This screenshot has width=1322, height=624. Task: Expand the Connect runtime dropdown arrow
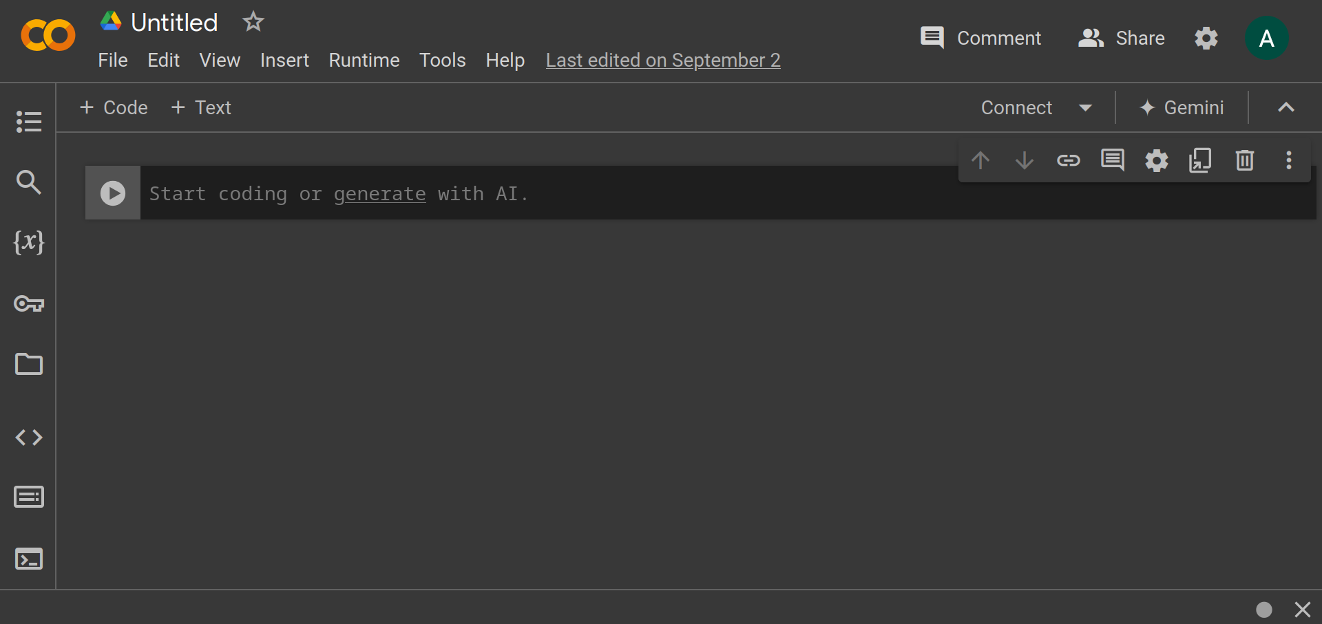click(1086, 107)
